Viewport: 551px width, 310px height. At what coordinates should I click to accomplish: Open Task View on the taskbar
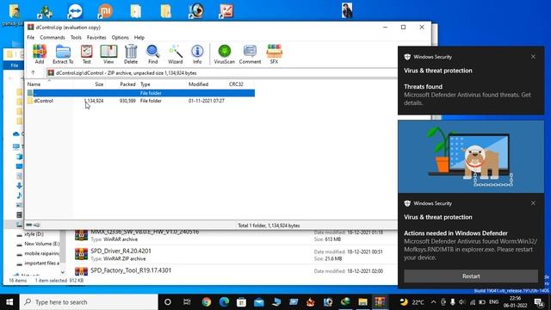[187, 302]
